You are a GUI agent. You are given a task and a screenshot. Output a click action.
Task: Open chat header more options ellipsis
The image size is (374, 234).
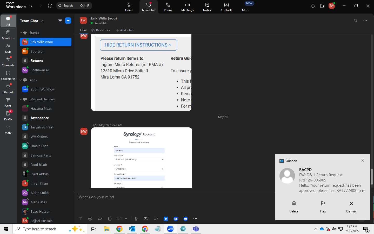point(365,21)
